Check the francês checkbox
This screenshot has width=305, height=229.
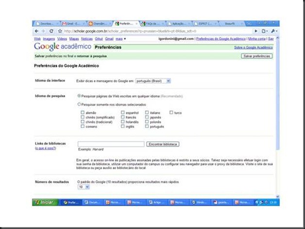122,117
